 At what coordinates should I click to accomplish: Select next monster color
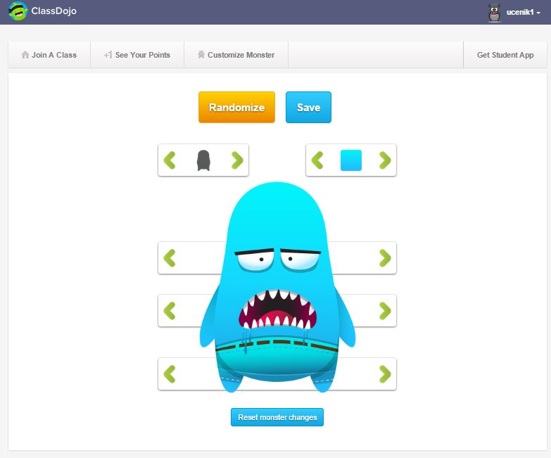(385, 160)
